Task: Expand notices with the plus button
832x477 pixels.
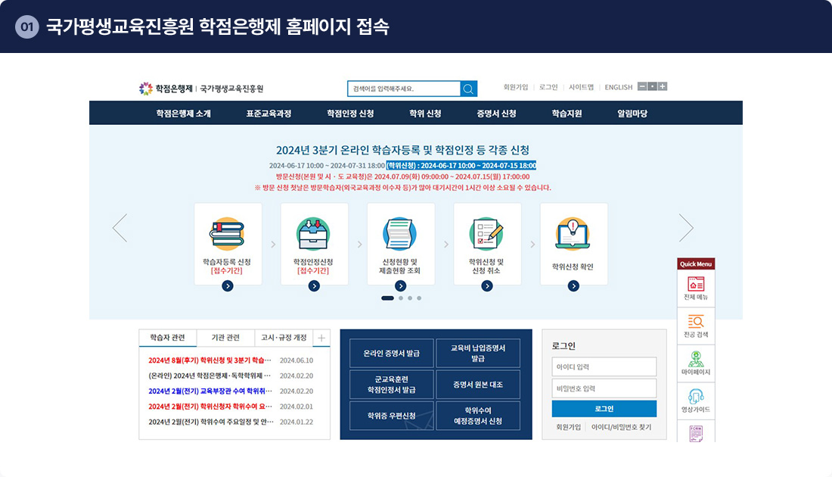Action: (x=321, y=338)
